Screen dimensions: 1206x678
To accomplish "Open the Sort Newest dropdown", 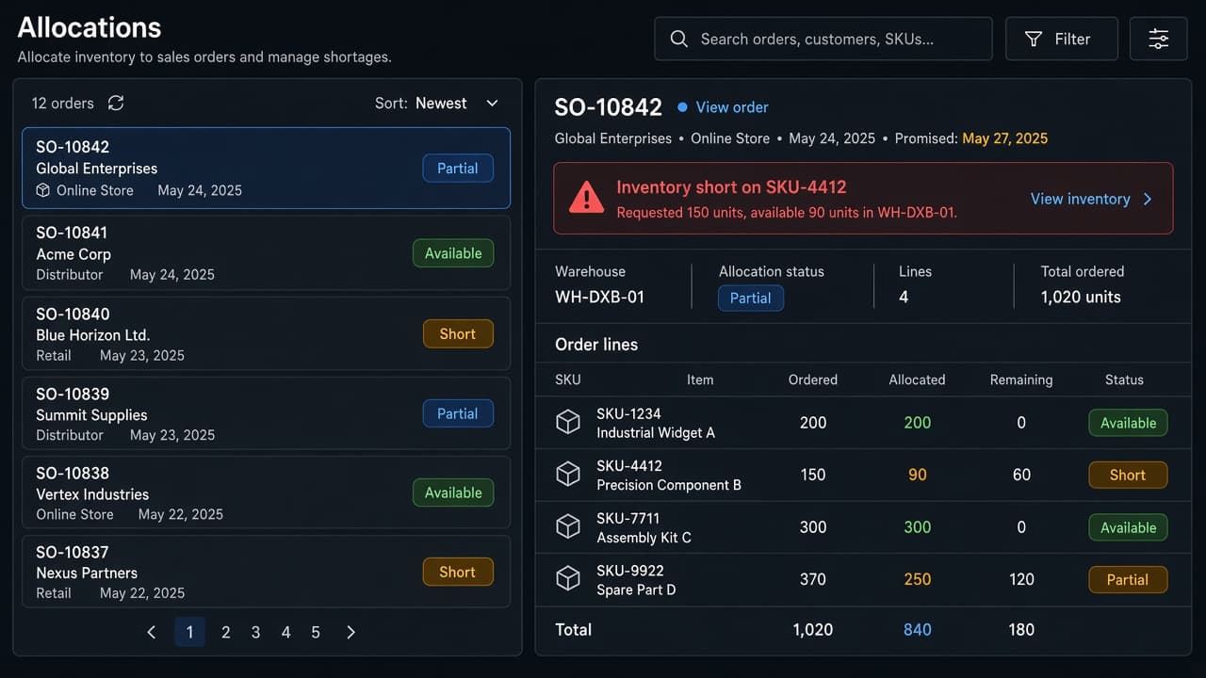I will pos(437,103).
